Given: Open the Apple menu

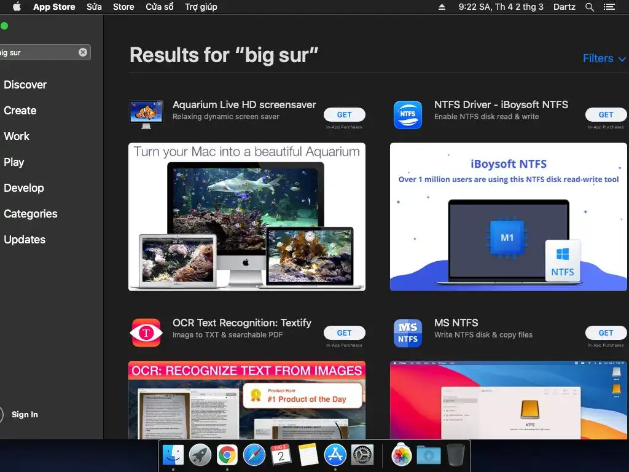Looking at the screenshot, I should point(17,7).
